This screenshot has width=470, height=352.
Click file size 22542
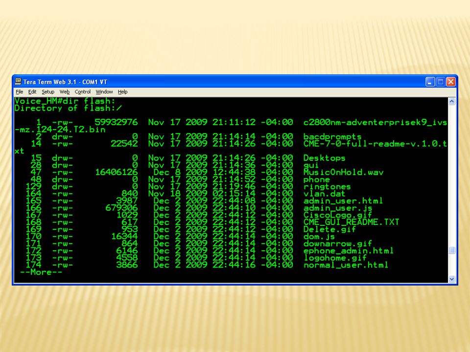pyautogui.click(x=124, y=144)
